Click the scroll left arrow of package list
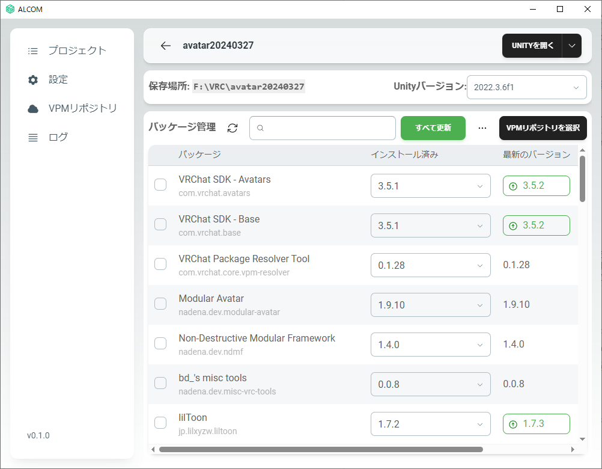602x469 pixels. pyautogui.click(x=153, y=449)
